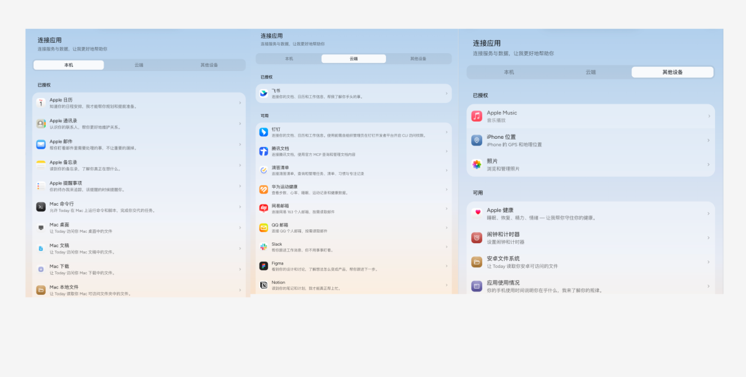Open Apple 邮件 row chevron arrow

(240, 144)
